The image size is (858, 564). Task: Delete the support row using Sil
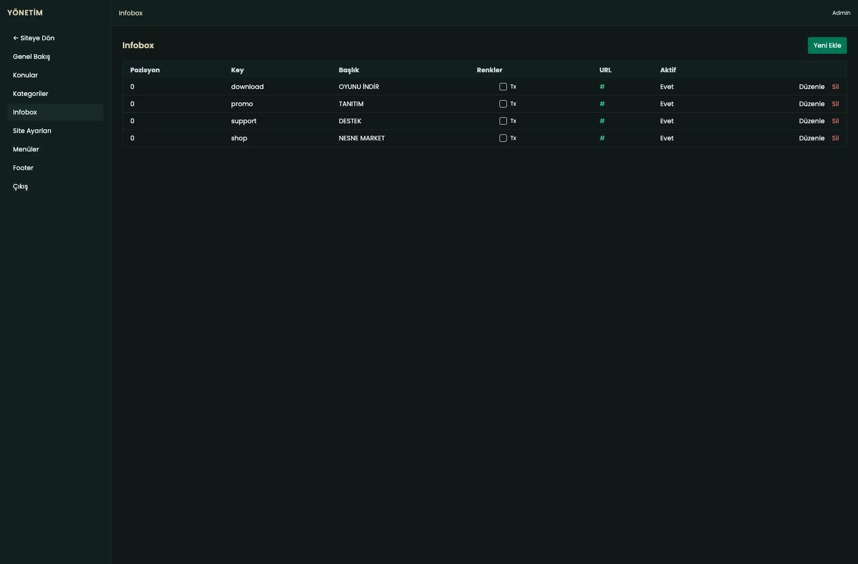(x=835, y=121)
